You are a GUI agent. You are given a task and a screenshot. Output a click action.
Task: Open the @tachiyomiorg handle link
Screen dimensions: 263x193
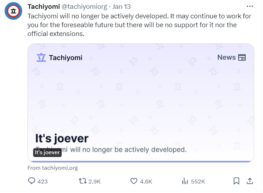(x=84, y=7)
